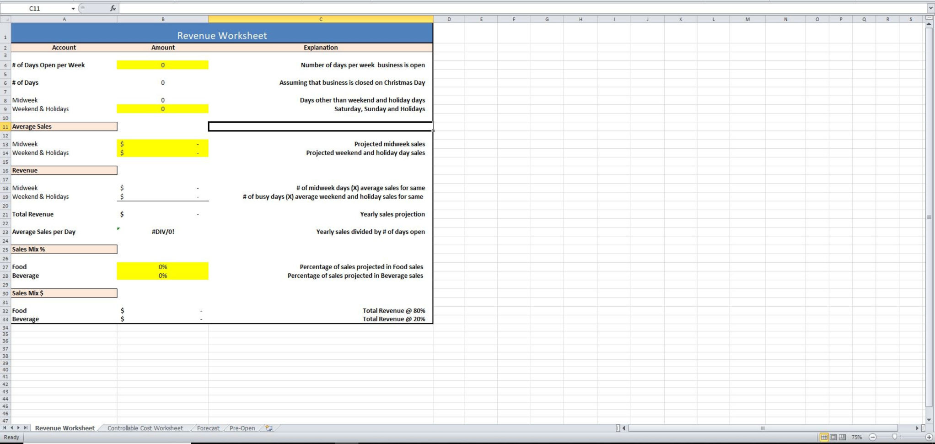Select column B header
935x444 pixels.
click(x=163, y=19)
